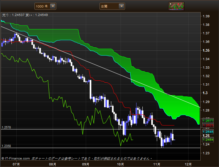This screenshot has height=167, width=219.
Task: Click the 10月 date axis label
Action: (120, 164)
